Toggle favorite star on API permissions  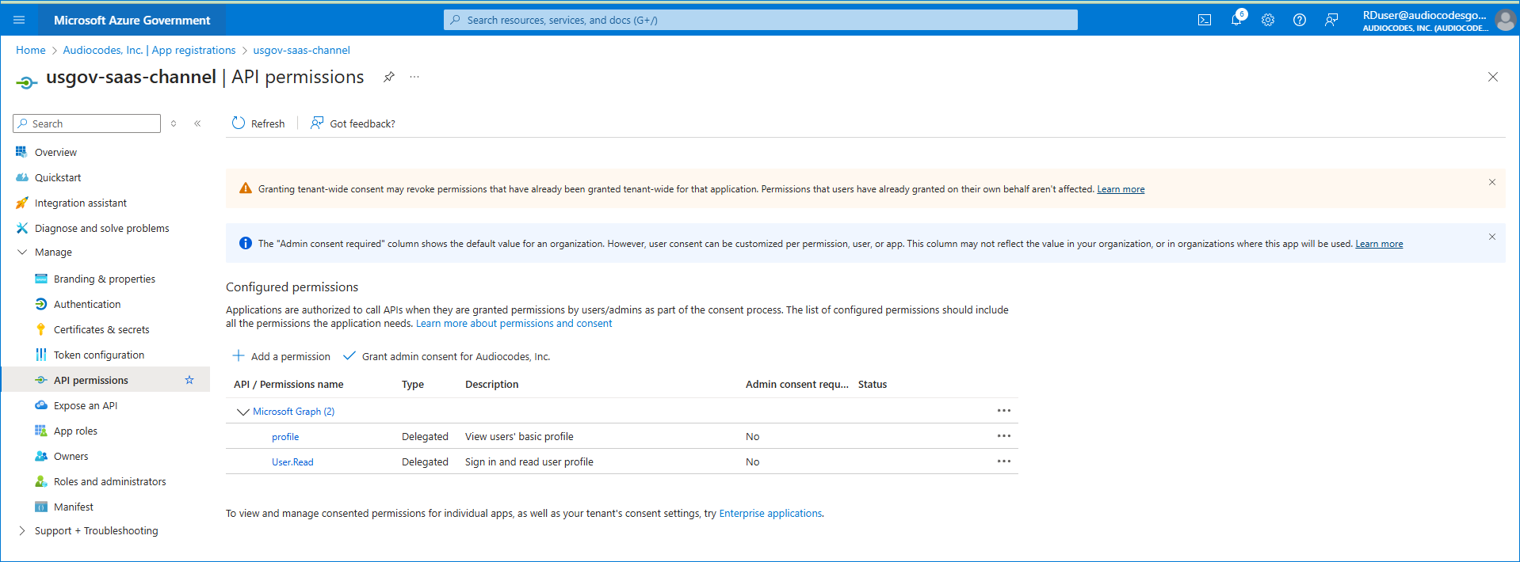[x=189, y=380]
